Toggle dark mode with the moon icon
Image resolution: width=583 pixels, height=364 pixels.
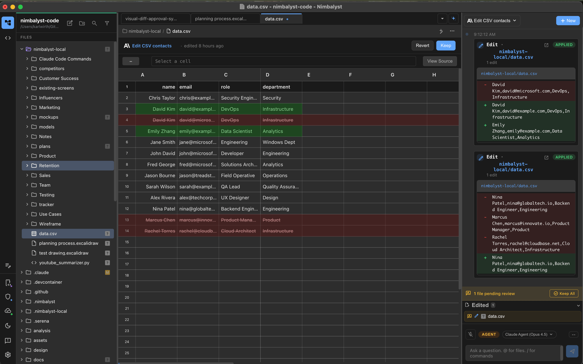tap(8, 326)
